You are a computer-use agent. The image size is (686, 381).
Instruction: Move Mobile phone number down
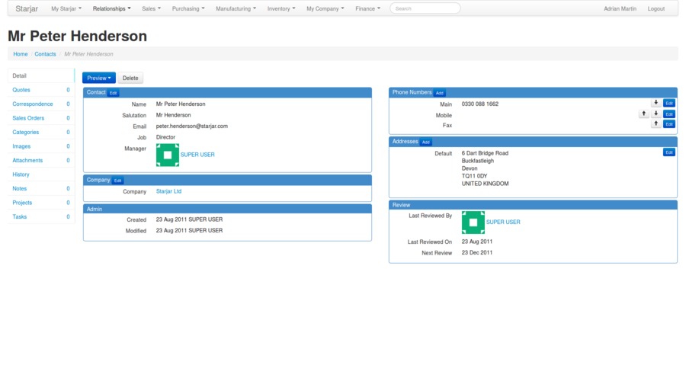[656, 114]
